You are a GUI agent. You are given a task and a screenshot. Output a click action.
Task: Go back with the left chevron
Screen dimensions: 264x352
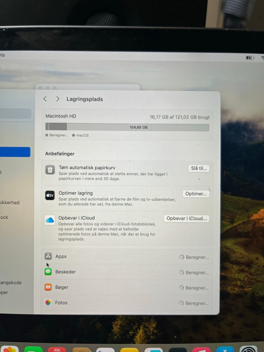(45, 99)
